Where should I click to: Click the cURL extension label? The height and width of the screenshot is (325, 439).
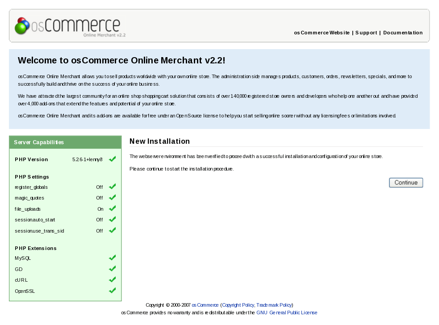(21, 280)
